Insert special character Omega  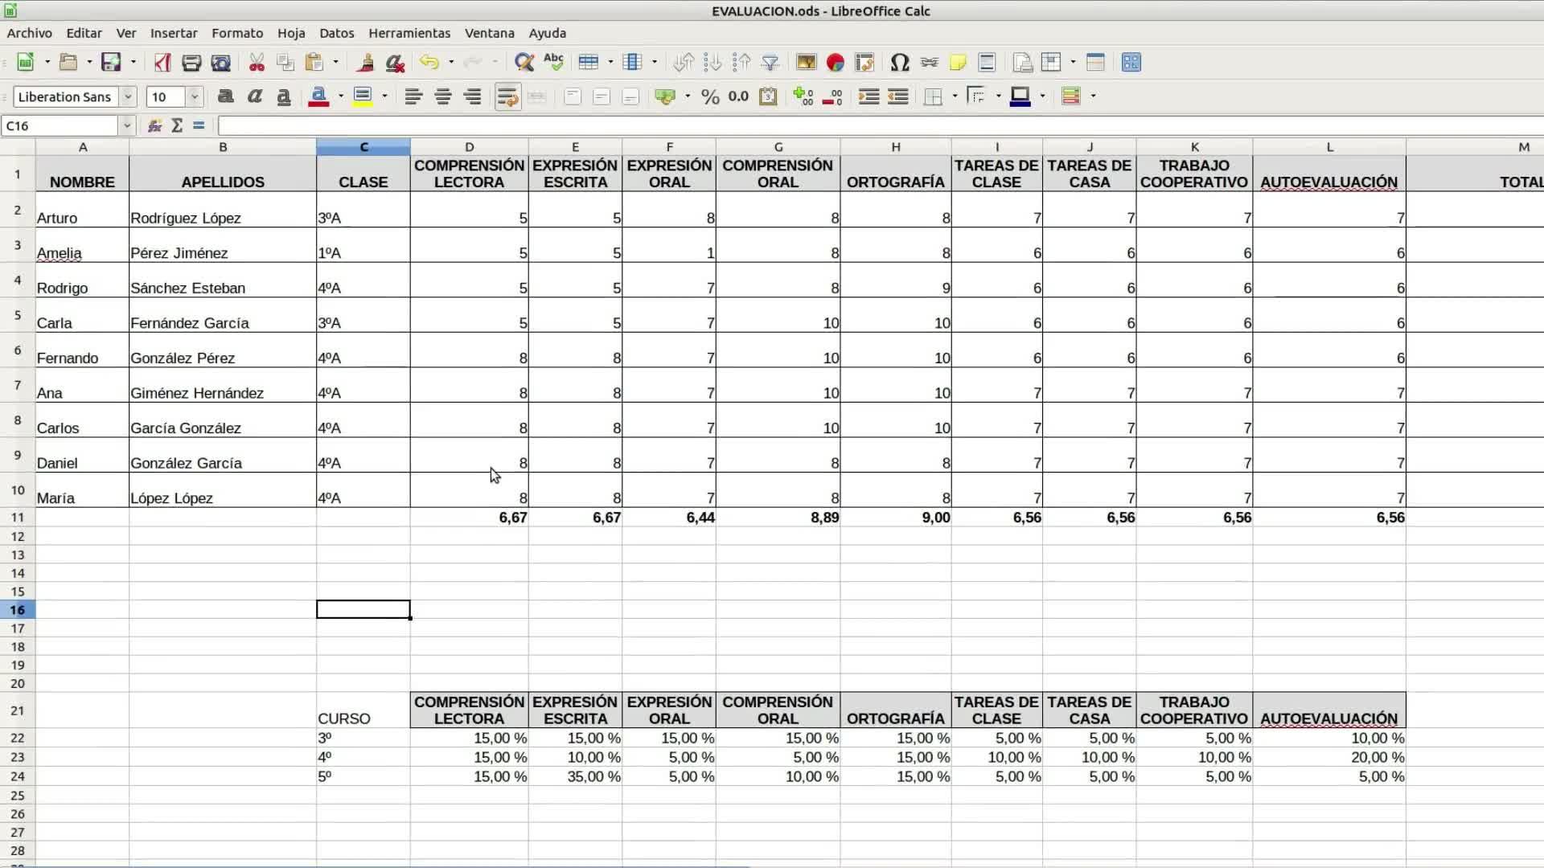click(x=900, y=63)
